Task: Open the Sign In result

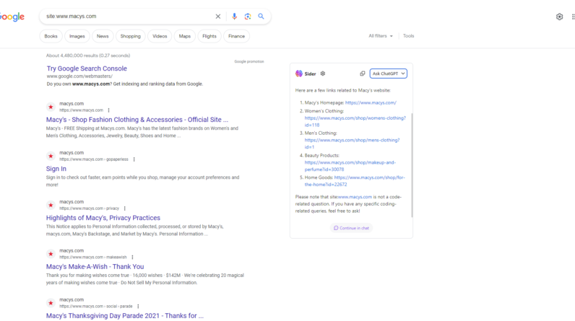Action: (x=56, y=169)
